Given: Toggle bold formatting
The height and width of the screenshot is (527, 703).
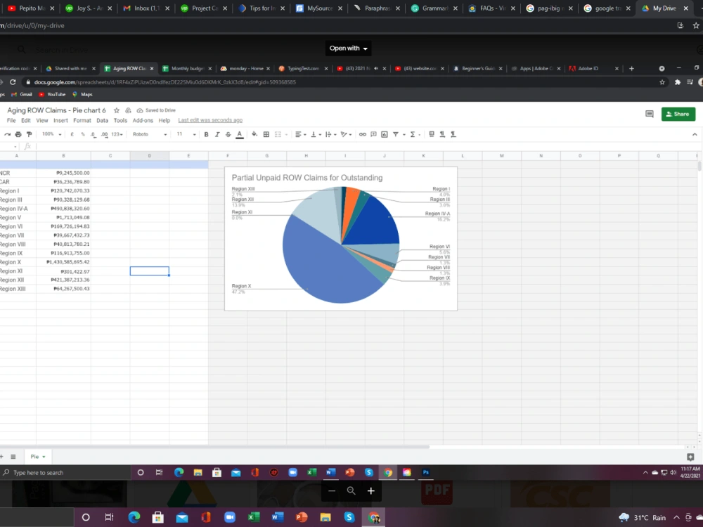Looking at the screenshot, I should click(x=206, y=134).
